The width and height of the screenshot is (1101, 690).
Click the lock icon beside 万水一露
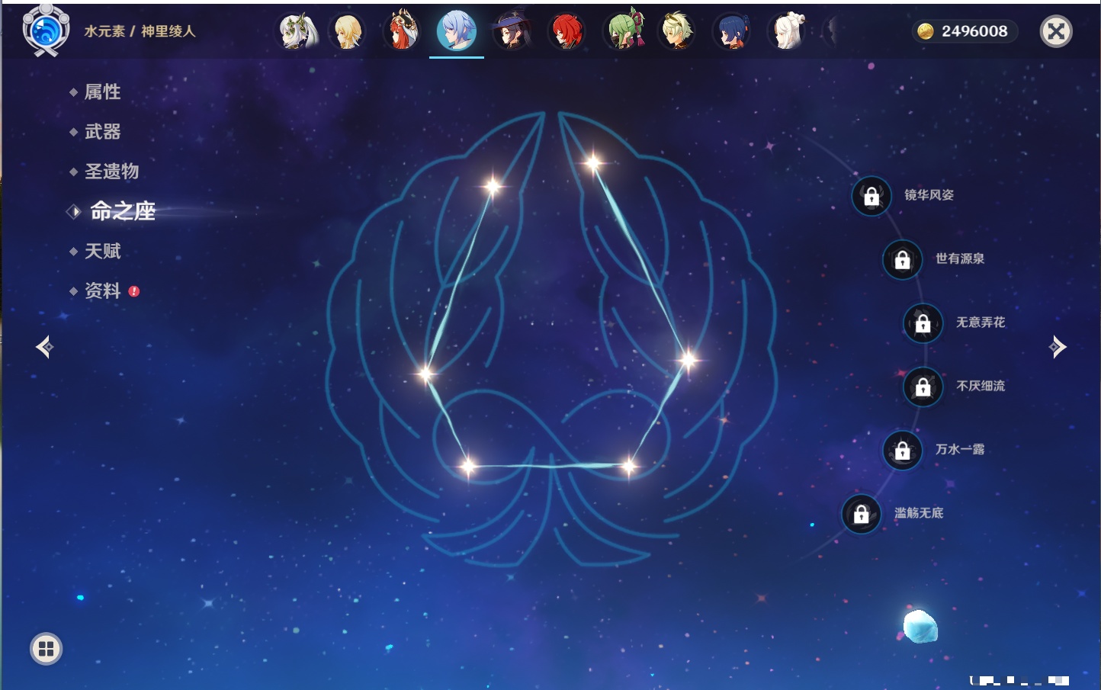(x=903, y=450)
